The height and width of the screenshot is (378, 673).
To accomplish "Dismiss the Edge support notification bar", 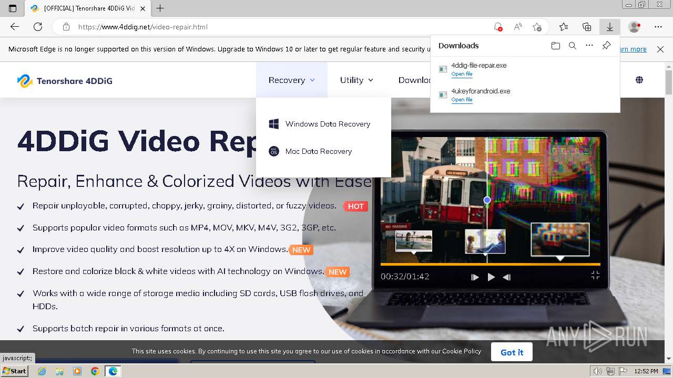I will (660, 49).
